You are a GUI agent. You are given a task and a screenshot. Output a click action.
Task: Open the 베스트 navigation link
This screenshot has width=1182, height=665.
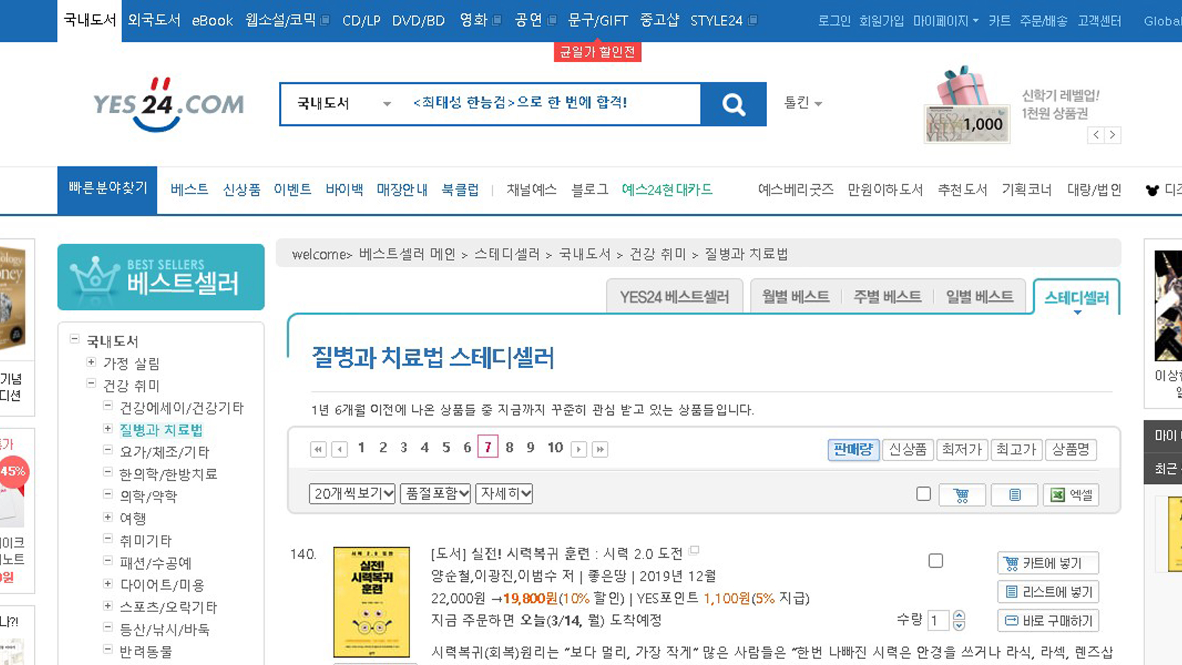pos(189,190)
